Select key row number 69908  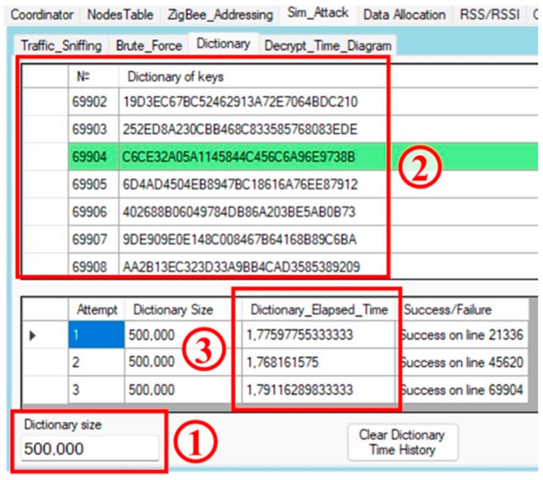coord(90,266)
